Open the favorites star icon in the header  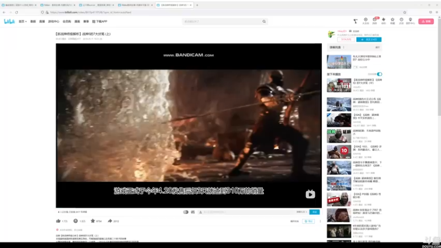pyautogui.click(x=392, y=21)
